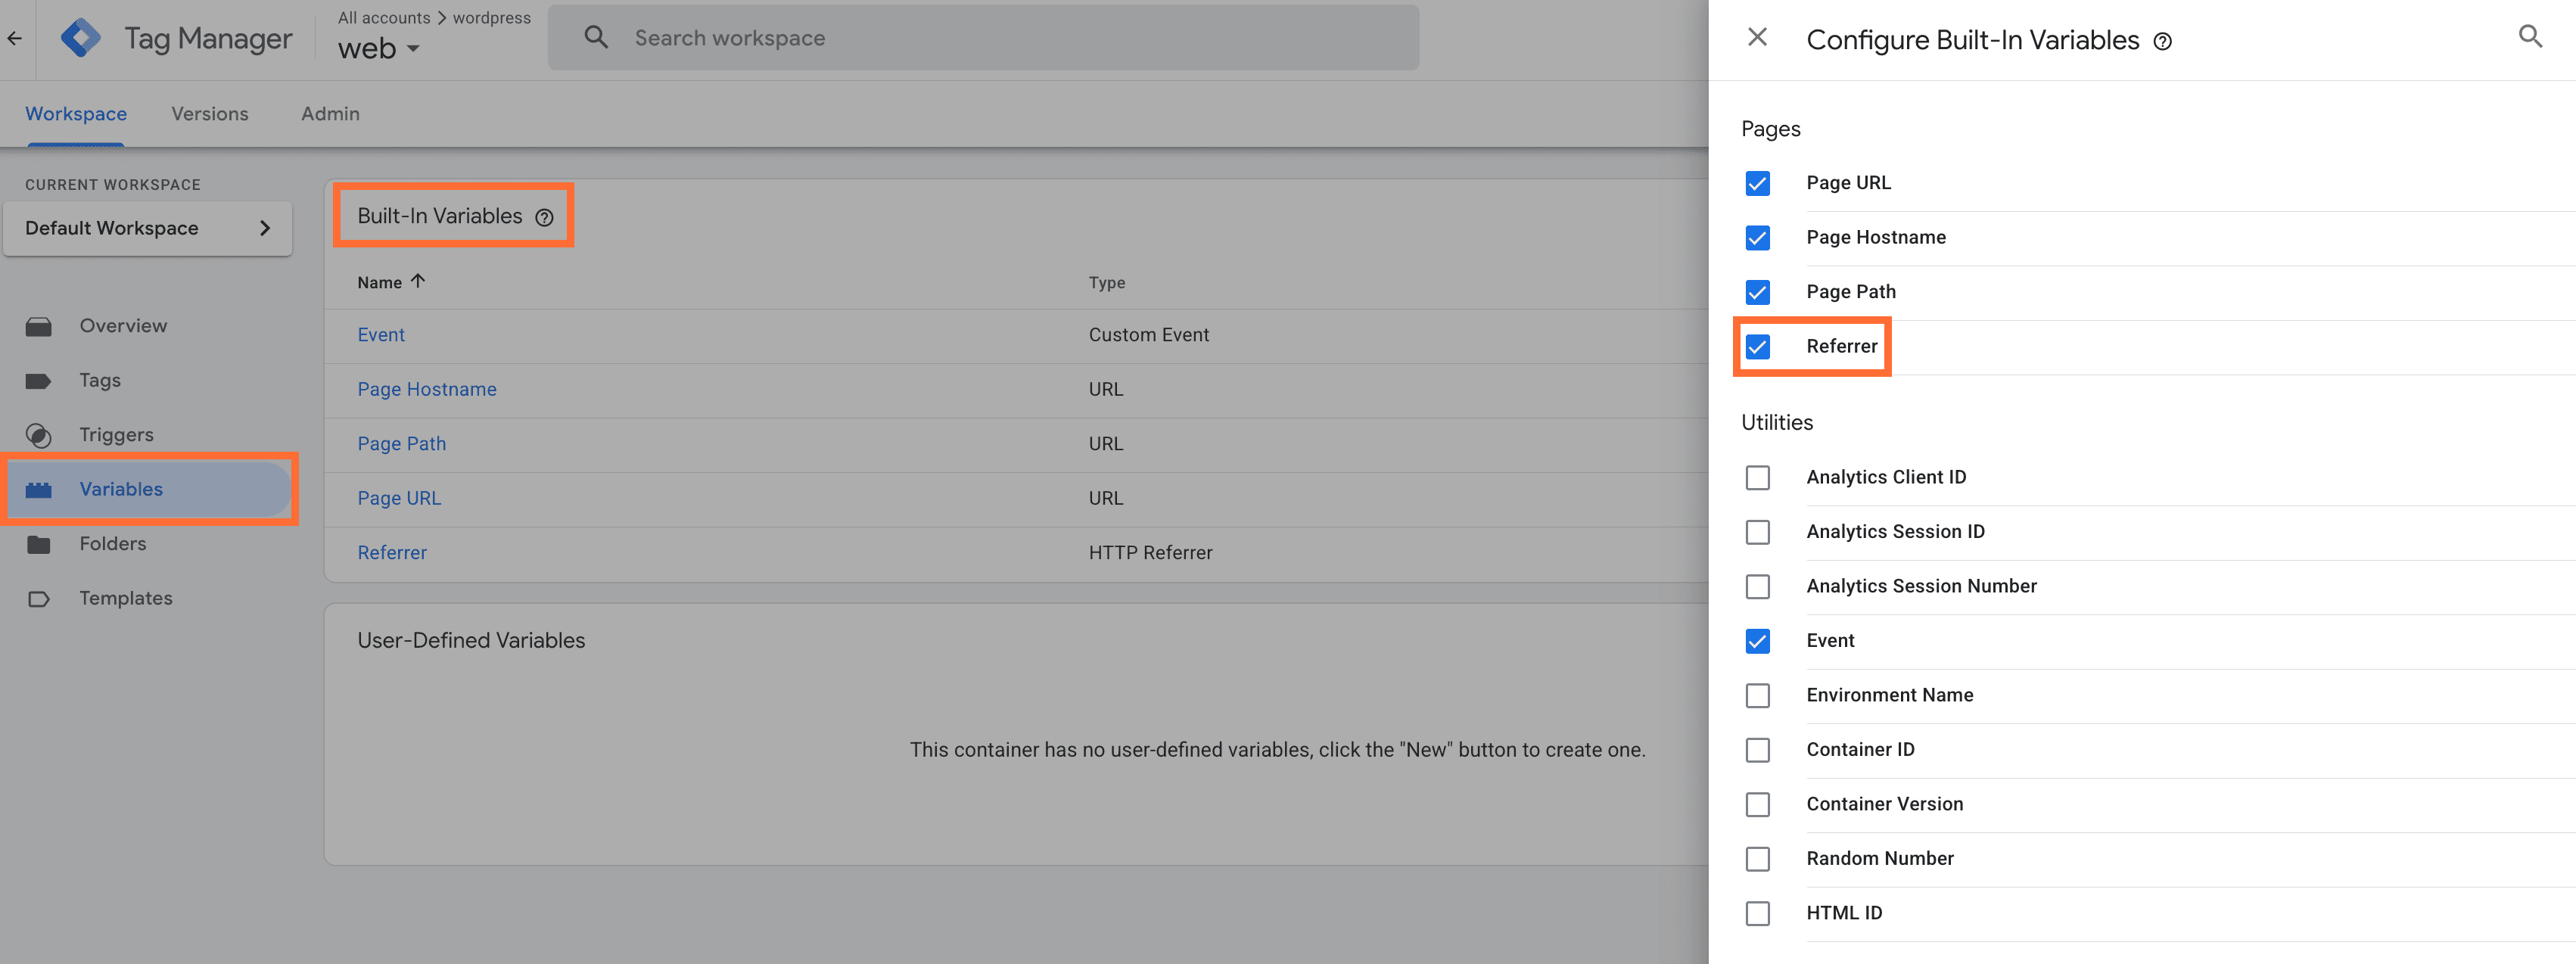Click the Built-In Variables help icon
The image size is (2576, 964).
tap(543, 216)
